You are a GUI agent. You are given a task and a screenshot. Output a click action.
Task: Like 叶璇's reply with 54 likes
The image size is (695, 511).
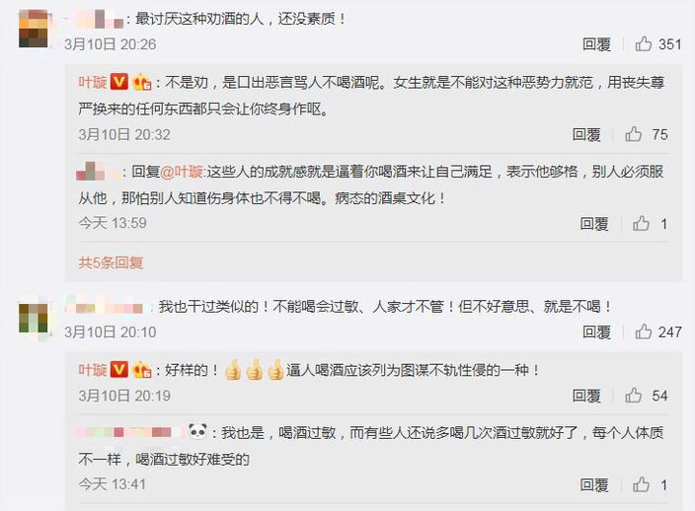[634, 395]
